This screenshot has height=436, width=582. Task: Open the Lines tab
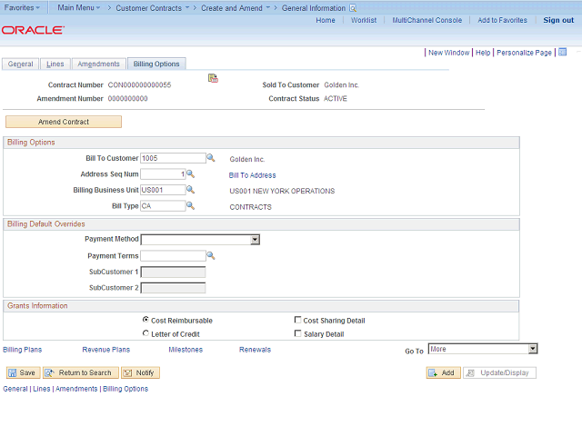(55, 64)
